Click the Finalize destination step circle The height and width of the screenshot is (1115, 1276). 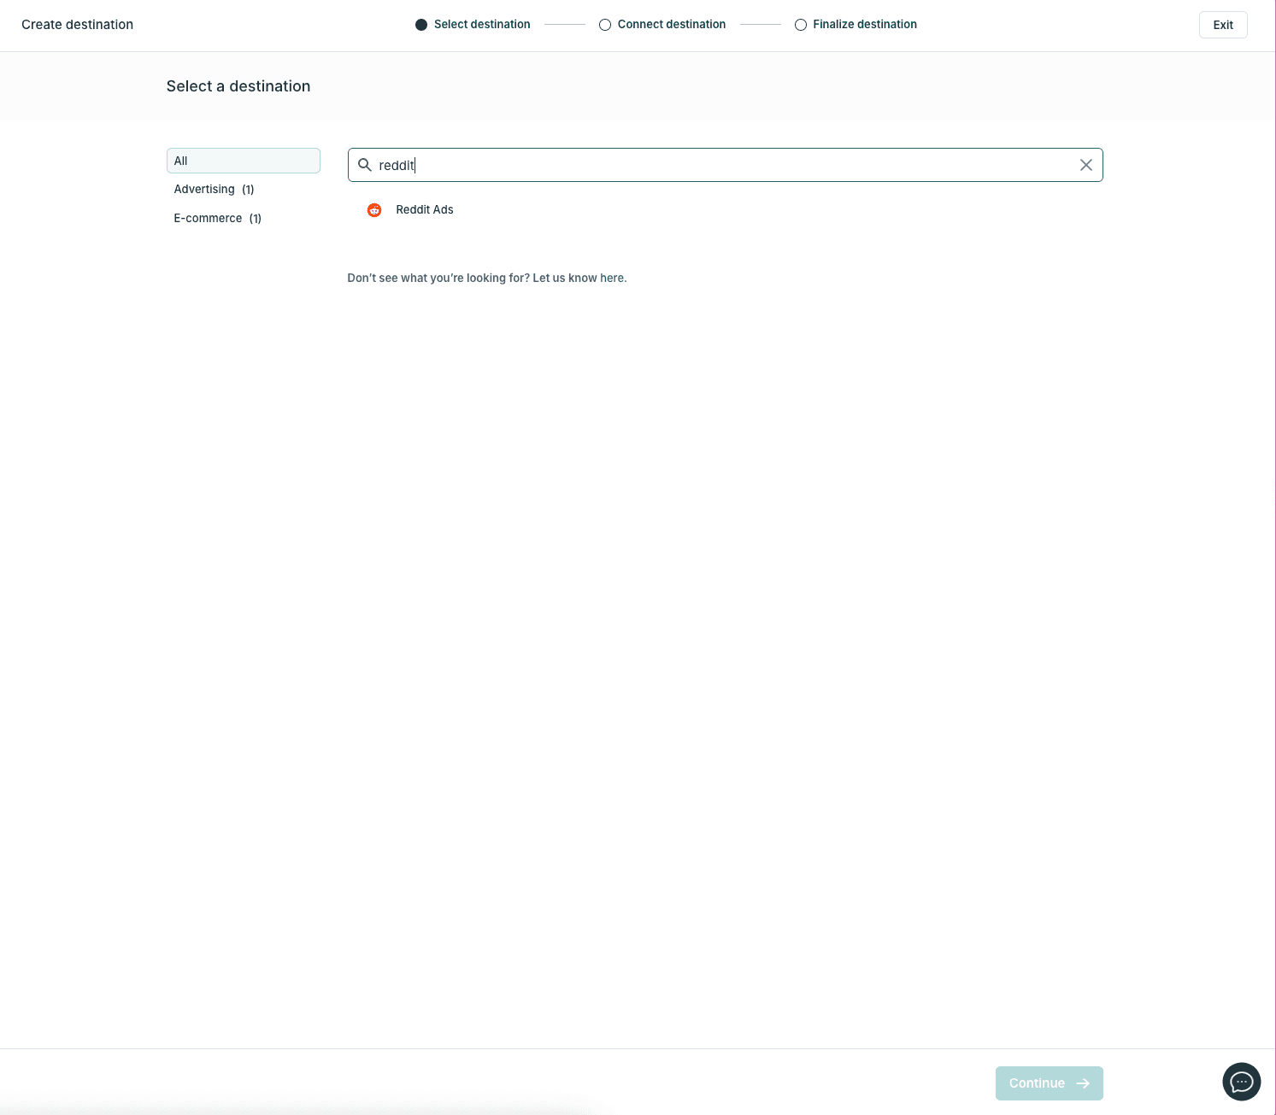click(x=801, y=24)
